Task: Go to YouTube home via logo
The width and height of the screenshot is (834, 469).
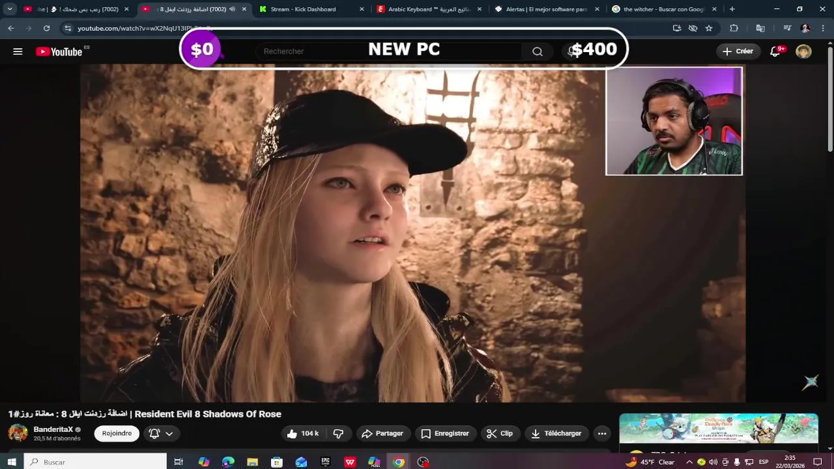Action: [x=59, y=51]
